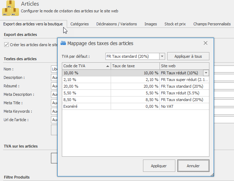Screen dimensions: 234x181
Task: Click the Appliquer button
Action: pyautogui.click(x=159, y=166)
